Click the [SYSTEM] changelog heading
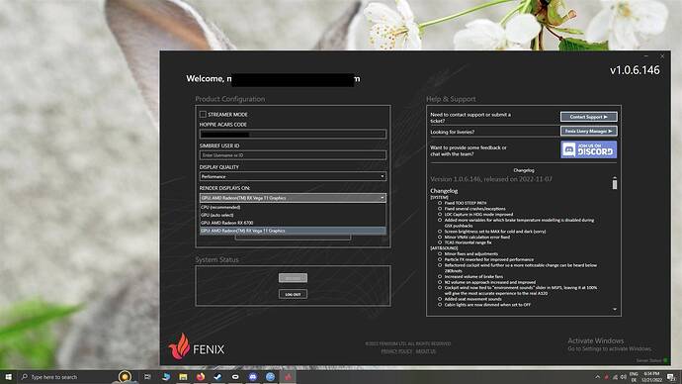The image size is (682, 384). click(439, 197)
